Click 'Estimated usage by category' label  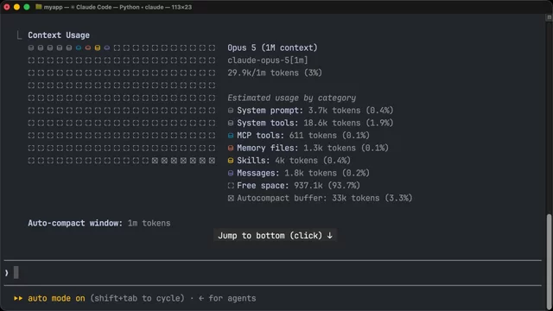(292, 98)
